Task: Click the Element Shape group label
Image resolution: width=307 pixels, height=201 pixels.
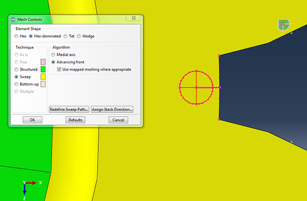Action: tap(28, 29)
